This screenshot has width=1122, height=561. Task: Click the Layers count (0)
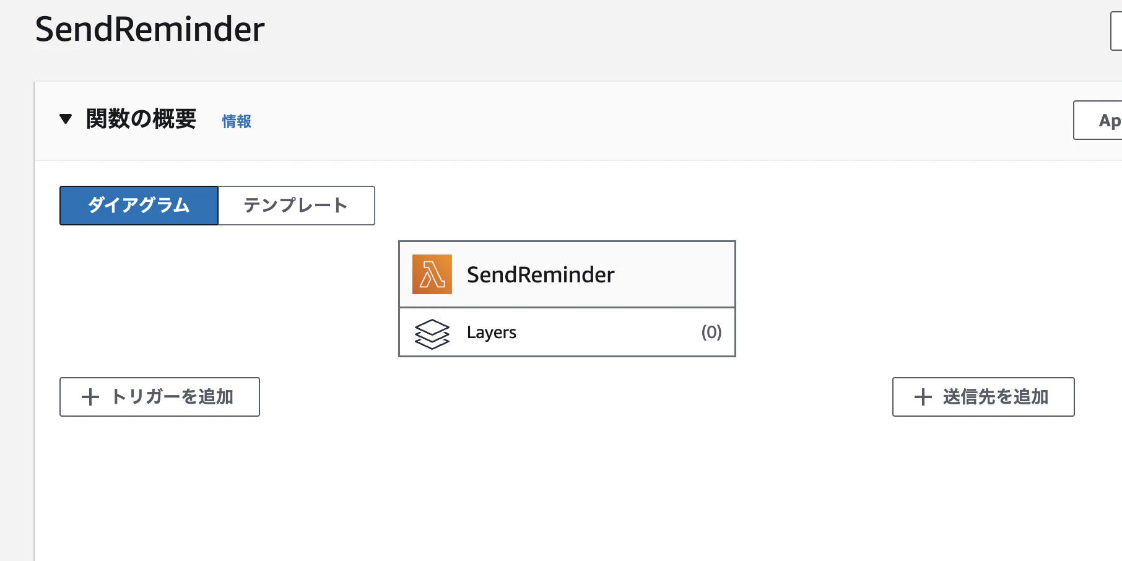(x=711, y=333)
